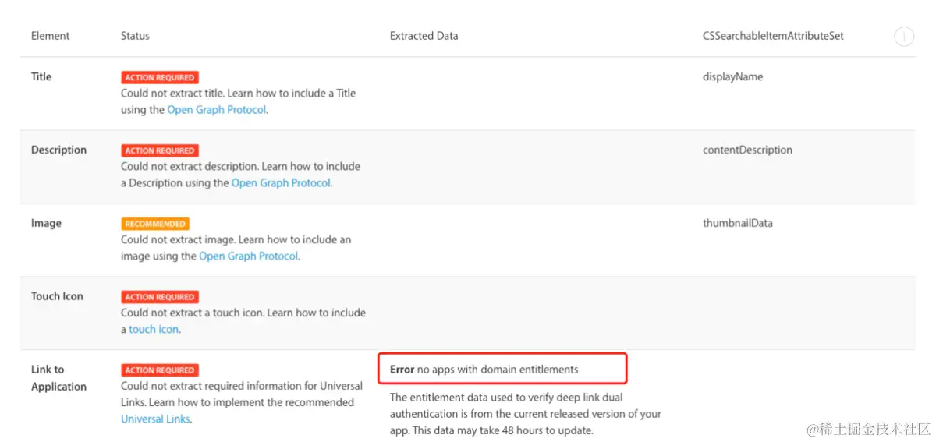The image size is (936, 442).
Task: Select the contentDescription attribute value
Action: point(747,150)
